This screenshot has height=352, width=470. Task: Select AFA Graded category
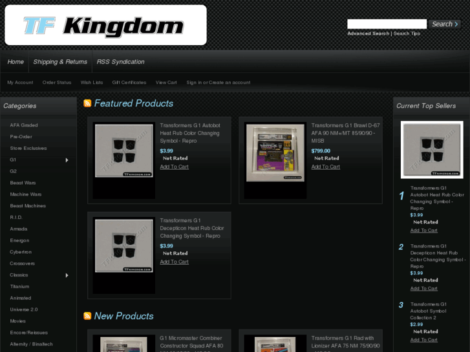coord(24,125)
